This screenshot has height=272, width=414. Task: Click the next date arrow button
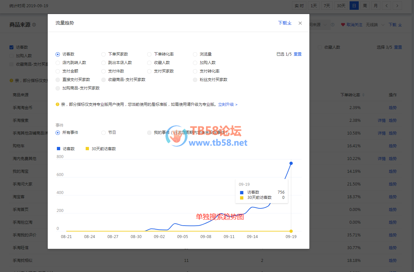click(397, 6)
